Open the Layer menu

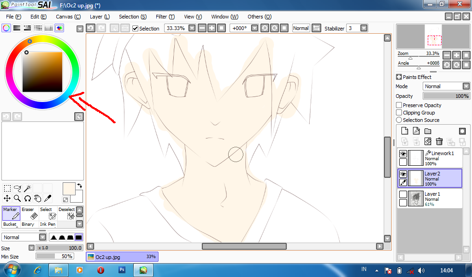pos(100,17)
